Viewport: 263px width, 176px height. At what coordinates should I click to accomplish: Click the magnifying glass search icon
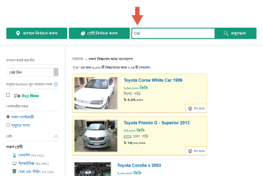point(226,33)
